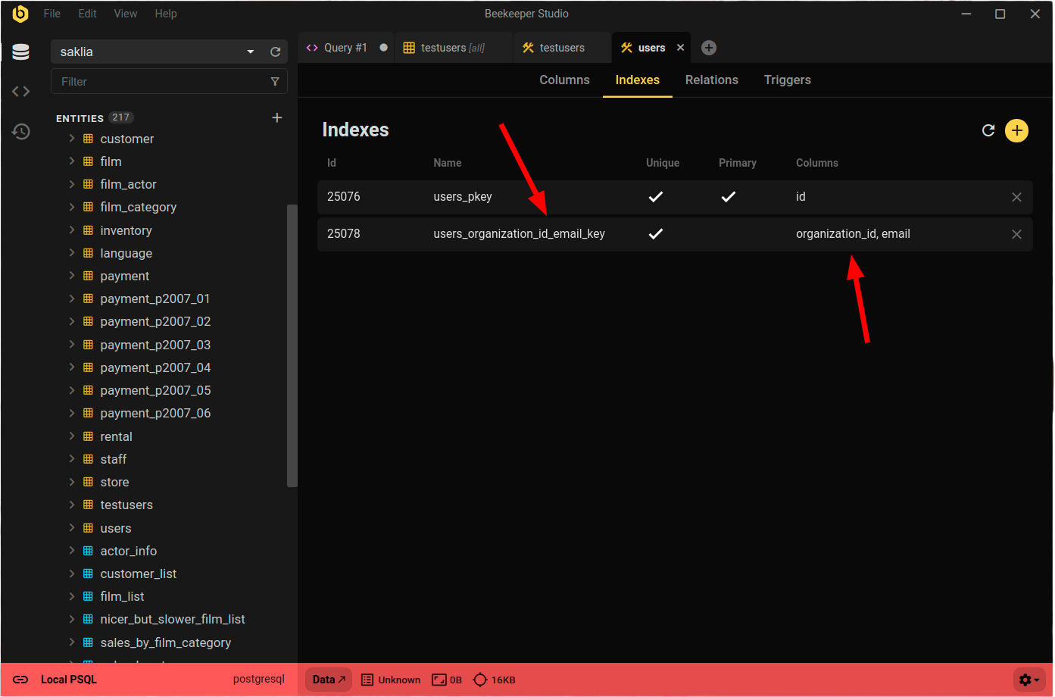Close the users tab
This screenshot has height=697, width=1055.
(x=680, y=48)
